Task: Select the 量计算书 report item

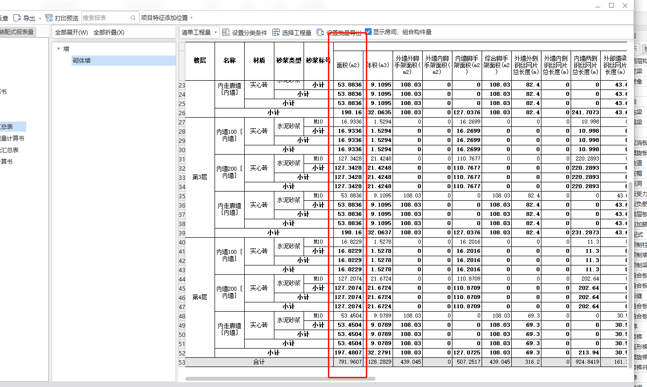Action: 12,139
